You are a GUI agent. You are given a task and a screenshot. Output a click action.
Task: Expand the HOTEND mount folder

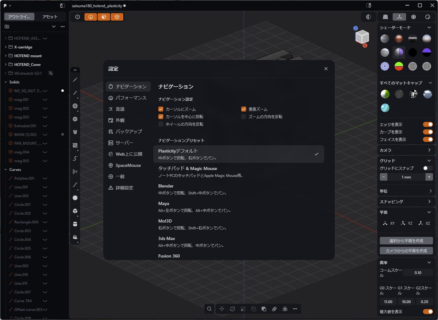coord(6,56)
